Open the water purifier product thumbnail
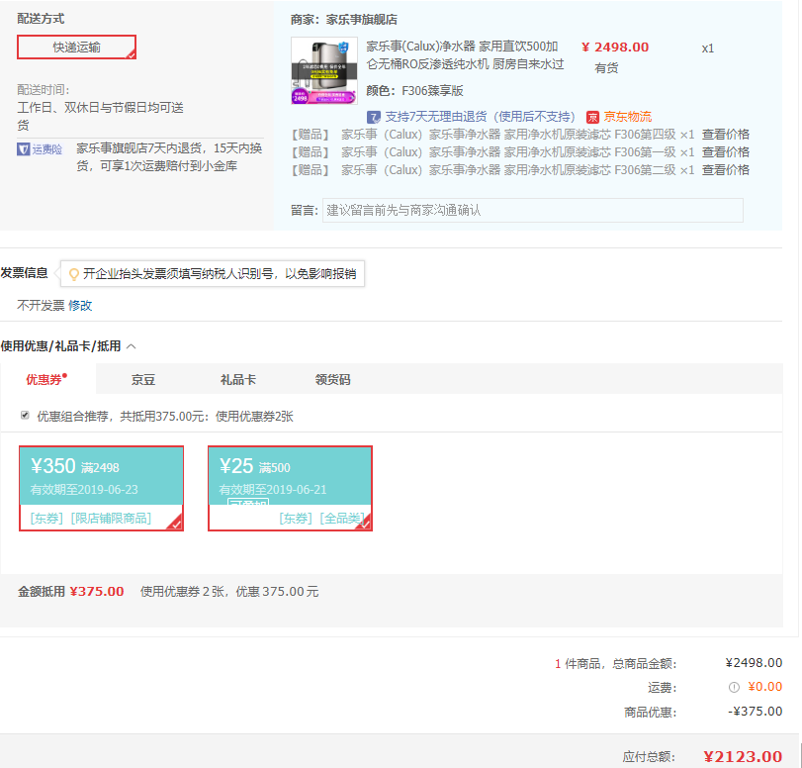The height and width of the screenshot is (768, 802). coord(324,70)
